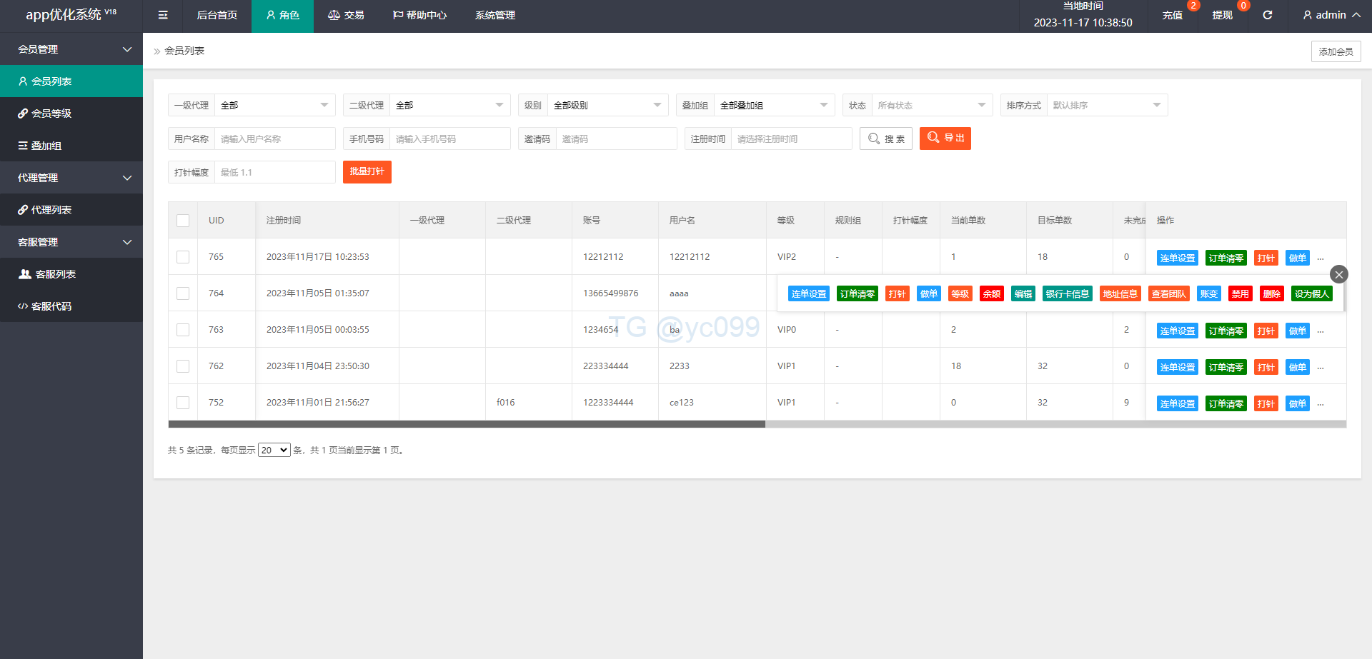The image size is (1372, 659).
Task: Toggle the select-all checkbox in table header
Action: pyautogui.click(x=183, y=221)
